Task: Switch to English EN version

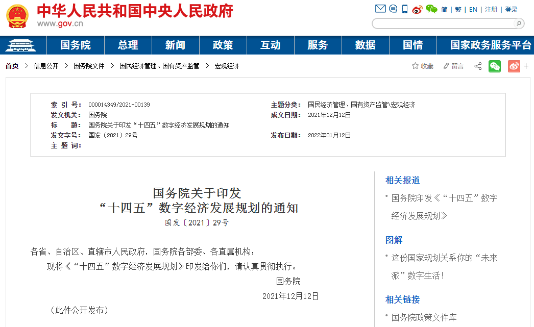Action: [x=473, y=10]
